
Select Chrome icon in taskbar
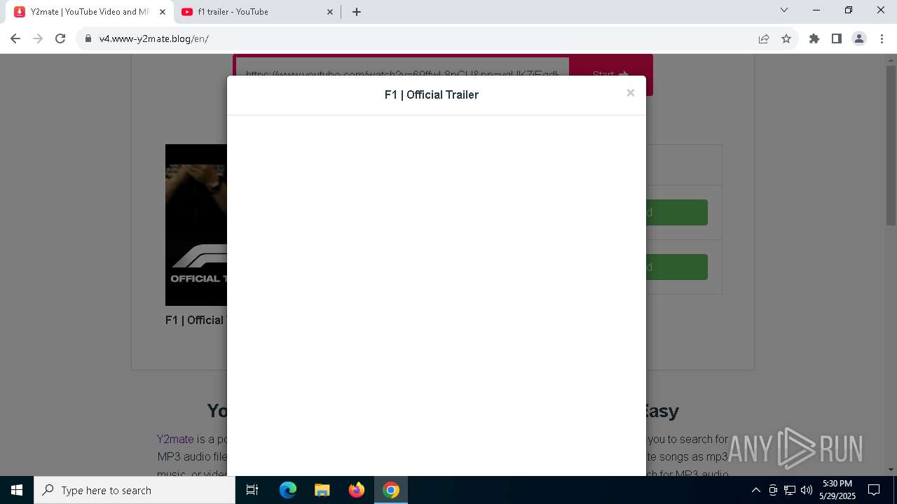point(391,490)
